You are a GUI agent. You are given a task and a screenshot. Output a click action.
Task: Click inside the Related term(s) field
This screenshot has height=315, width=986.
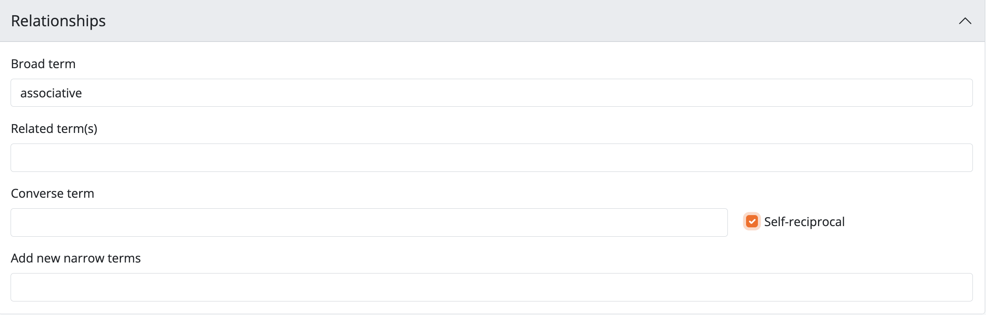[491, 157]
